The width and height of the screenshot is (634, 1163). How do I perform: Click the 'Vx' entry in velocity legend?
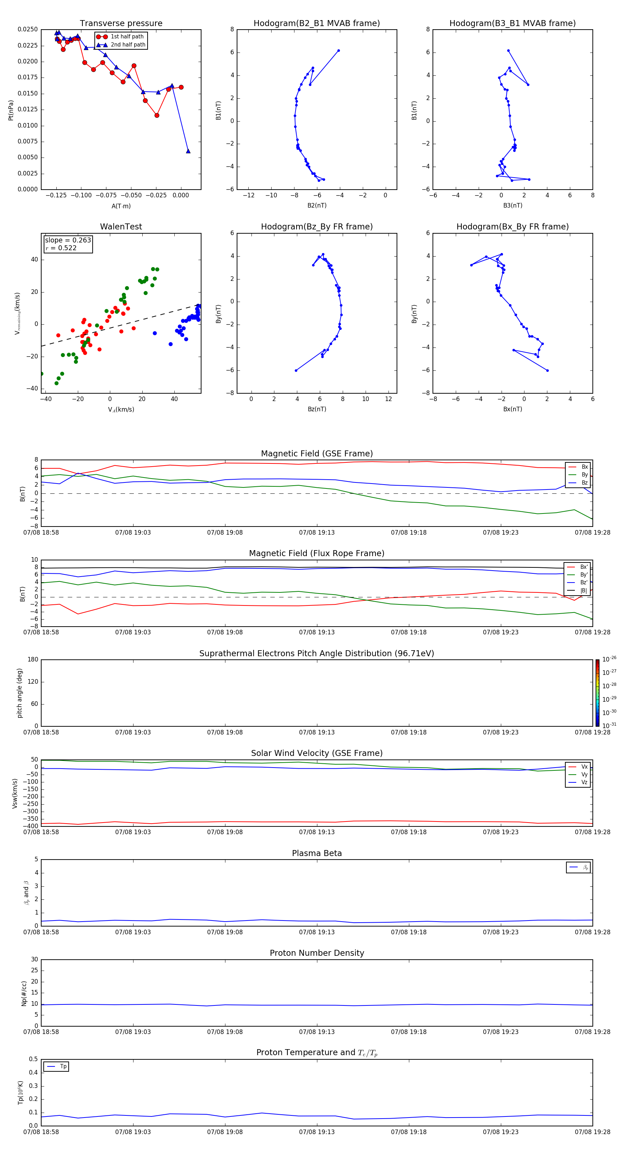pyautogui.click(x=578, y=767)
